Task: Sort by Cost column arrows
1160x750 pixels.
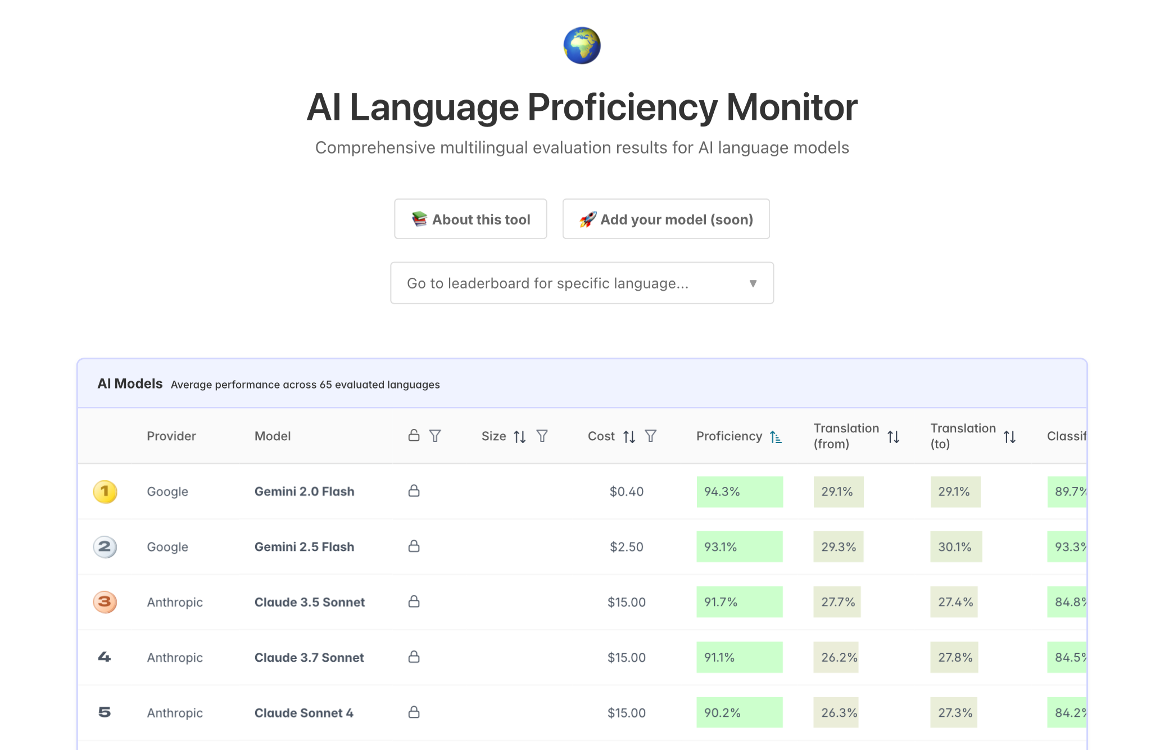Action: click(x=629, y=436)
